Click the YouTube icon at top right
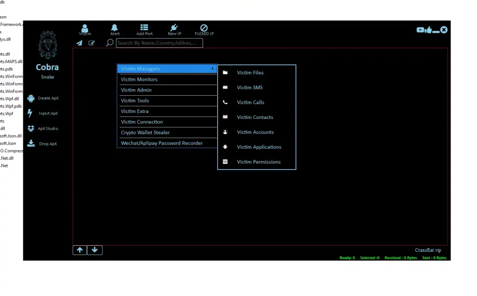 click(420, 30)
